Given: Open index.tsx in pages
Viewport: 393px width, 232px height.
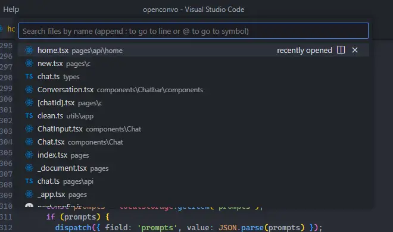Looking at the screenshot, I should (194, 155).
